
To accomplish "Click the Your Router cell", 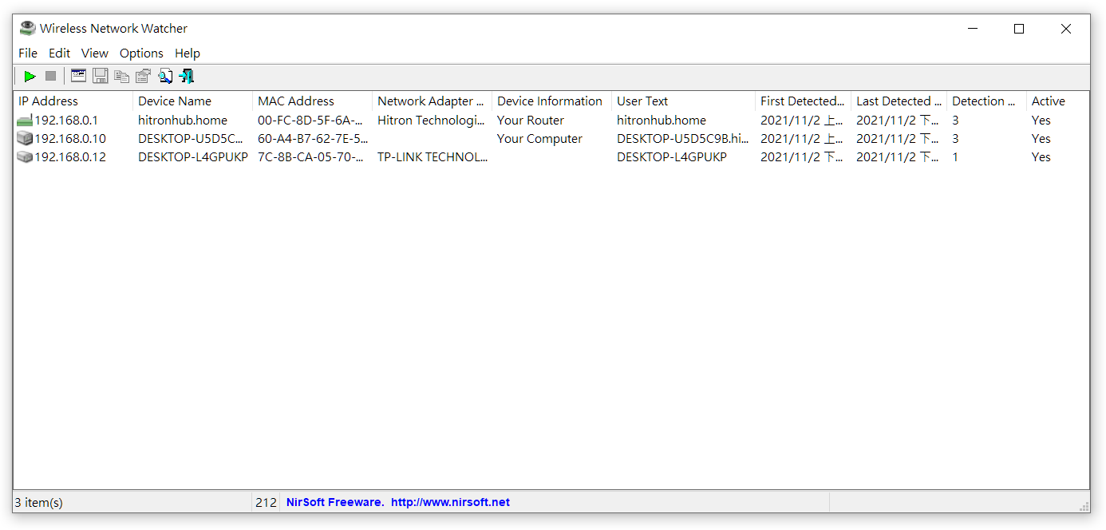I will (531, 121).
